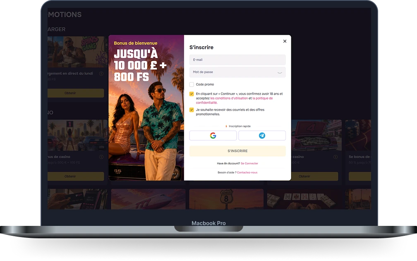This screenshot has height=261, width=417.
Task: Tick the Code promo checkbox
Action: click(192, 84)
